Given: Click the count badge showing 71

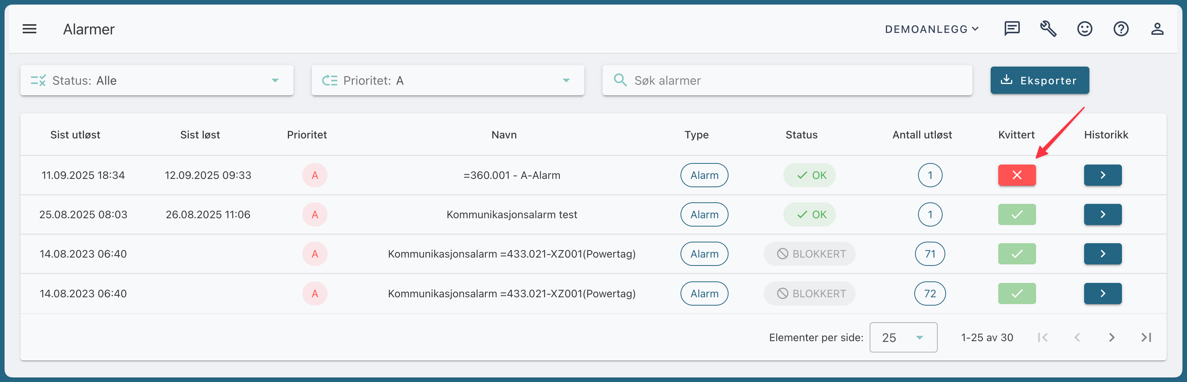Looking at the screenshot, I should point(930,254).
